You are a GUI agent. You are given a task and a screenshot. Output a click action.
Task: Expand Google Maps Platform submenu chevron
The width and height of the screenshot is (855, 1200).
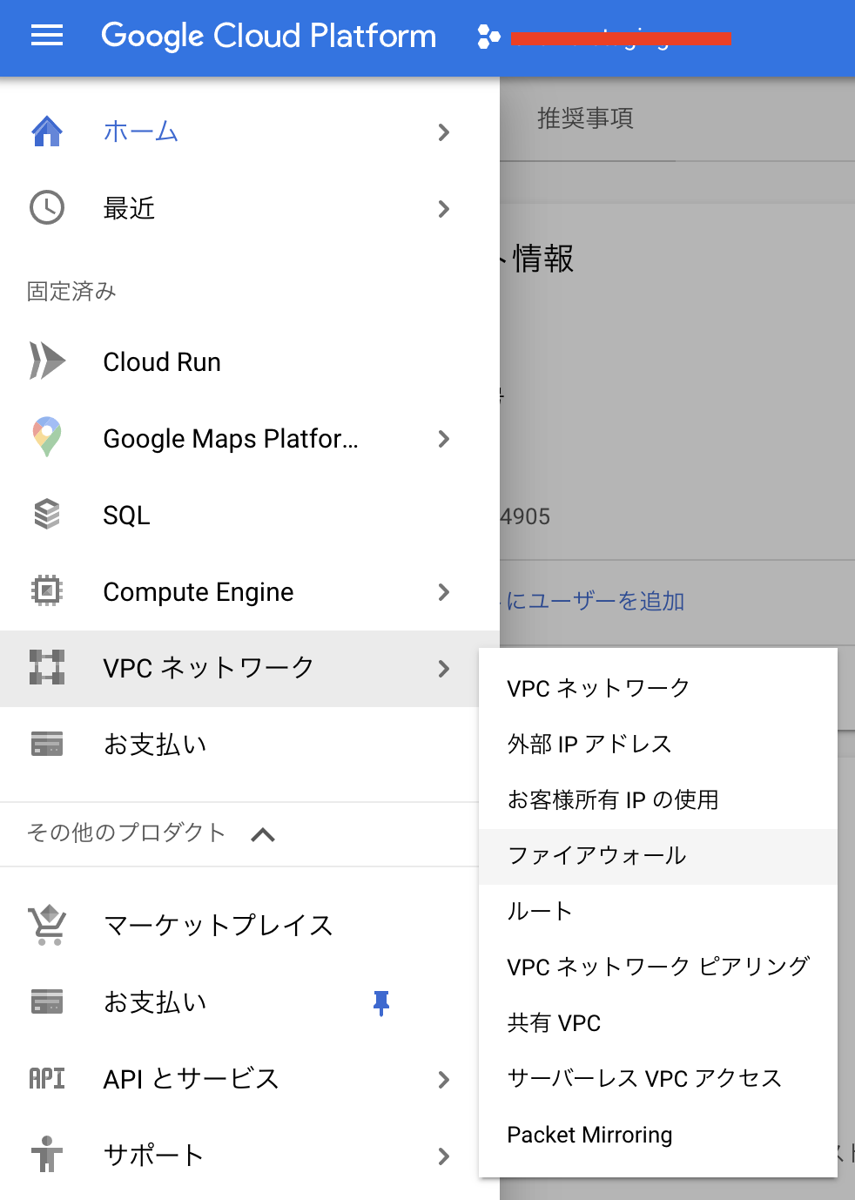tap(444, 439)
